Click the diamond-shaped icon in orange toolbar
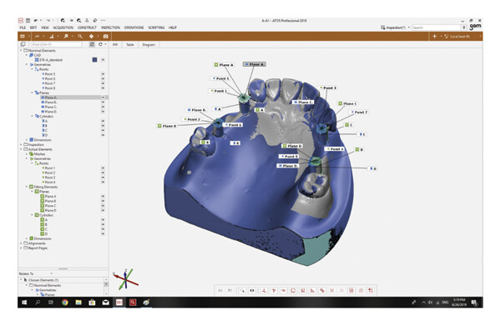 tap(91, 37)
